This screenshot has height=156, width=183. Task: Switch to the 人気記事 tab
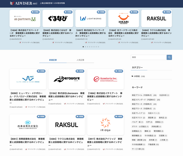click(80, 60)
